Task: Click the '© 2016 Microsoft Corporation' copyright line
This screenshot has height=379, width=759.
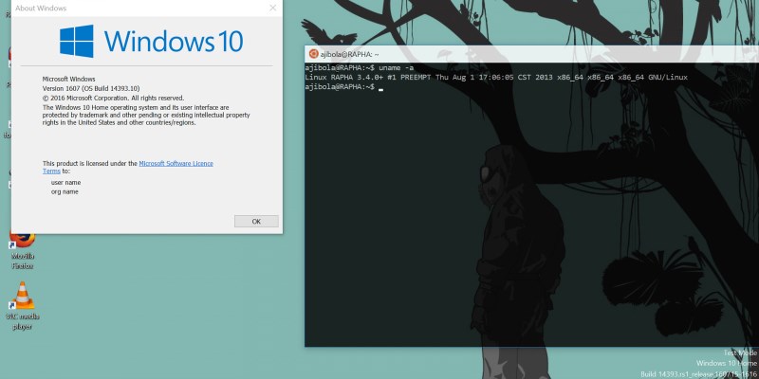Action: 113,98
